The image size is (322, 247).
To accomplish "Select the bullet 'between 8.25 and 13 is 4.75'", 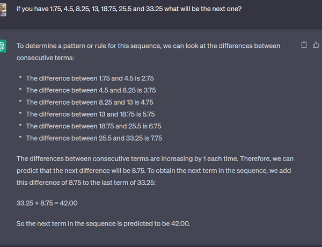I will pyautogui.click(x=90, y=102).
